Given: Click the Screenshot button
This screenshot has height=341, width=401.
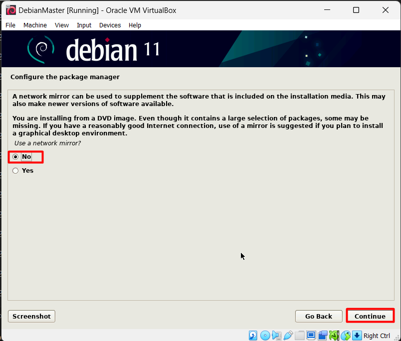Looking at the screenshot, I should coord(32,316).
